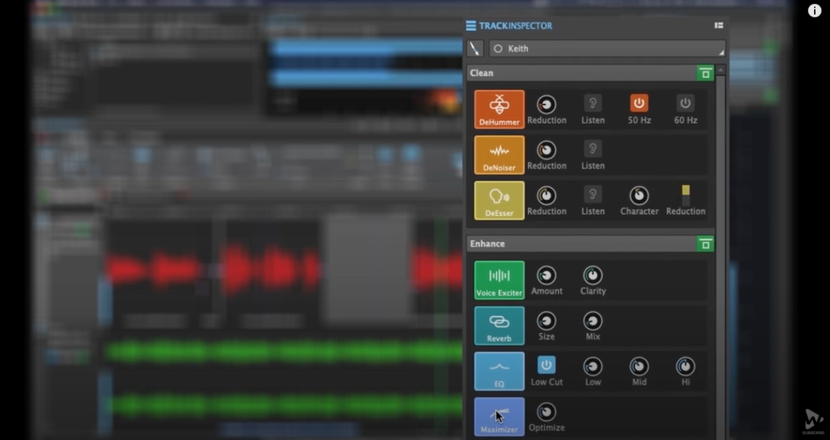Collapse the Enhance section
The image size is (830, 440).
(705, 244)
